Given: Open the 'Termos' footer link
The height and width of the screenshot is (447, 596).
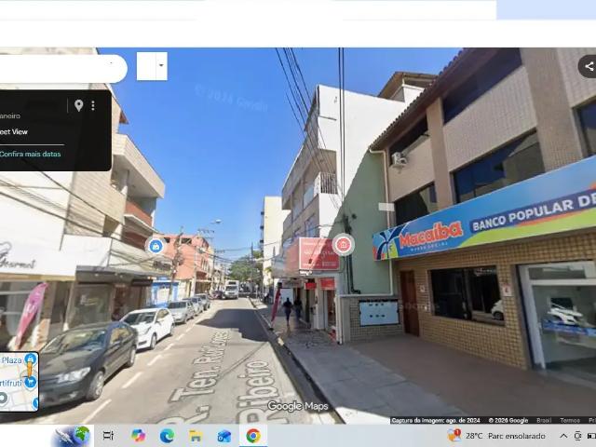Looking at the screenshot, I should pyautogui.click(x=570, y=420).
